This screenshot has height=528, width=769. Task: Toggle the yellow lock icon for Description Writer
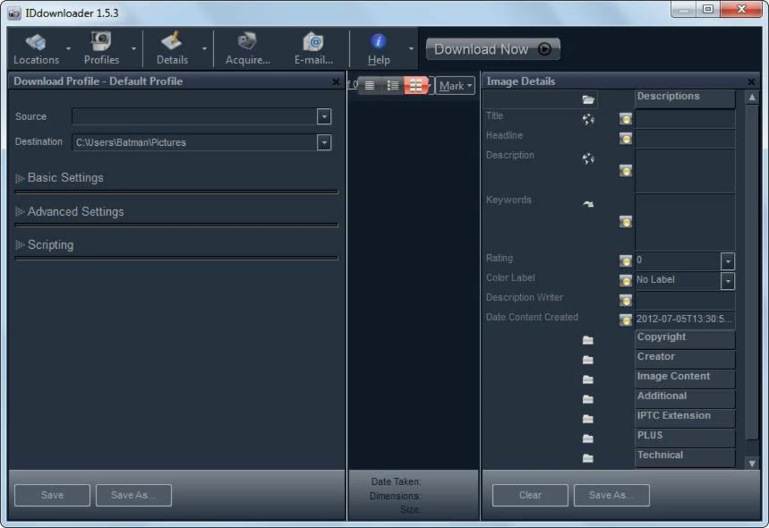[x=625, y=300]
